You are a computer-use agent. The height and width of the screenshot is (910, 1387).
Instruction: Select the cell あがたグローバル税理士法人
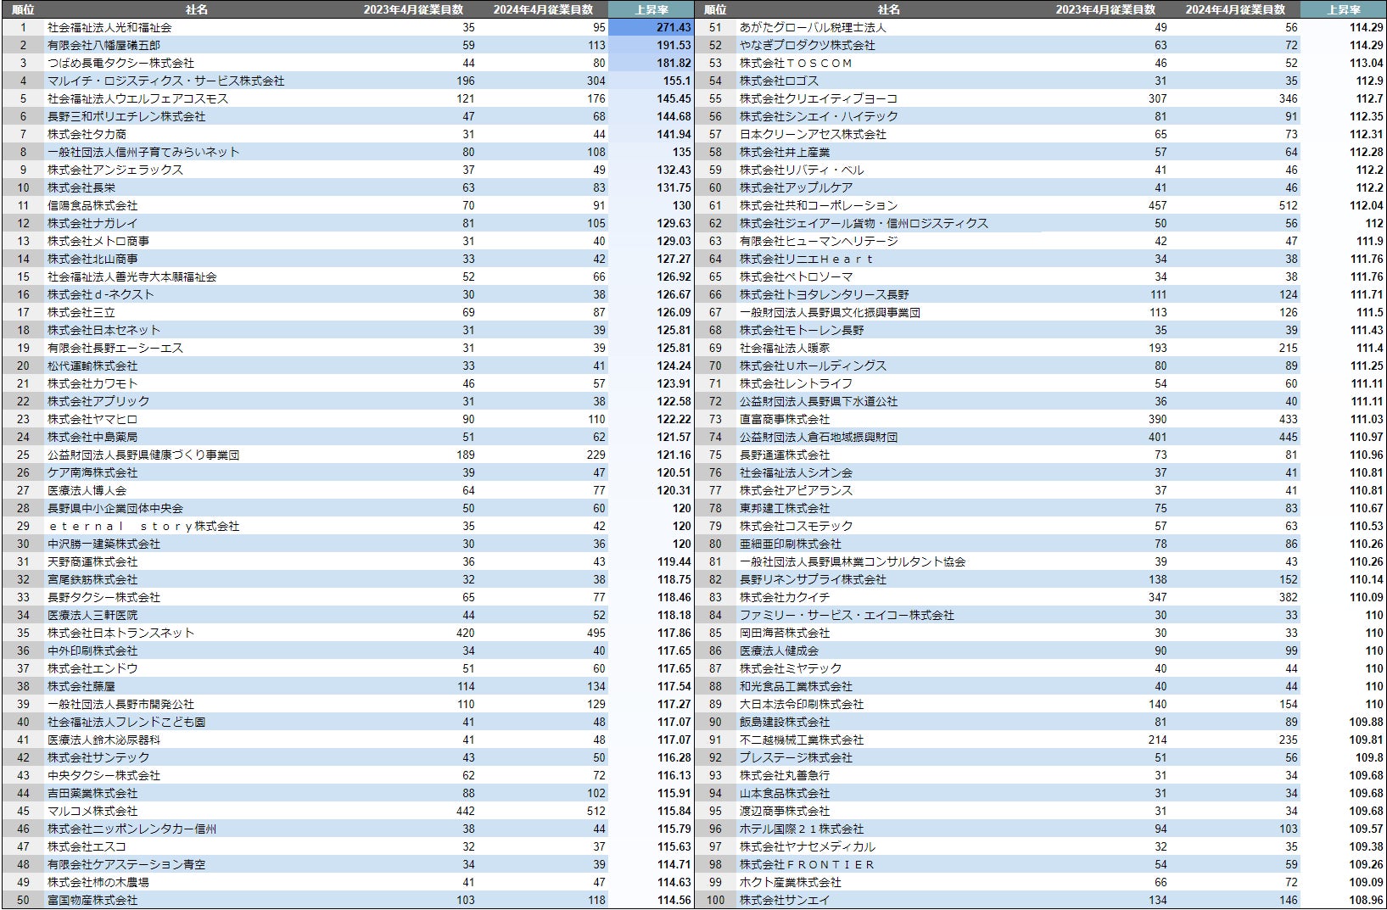813,27
